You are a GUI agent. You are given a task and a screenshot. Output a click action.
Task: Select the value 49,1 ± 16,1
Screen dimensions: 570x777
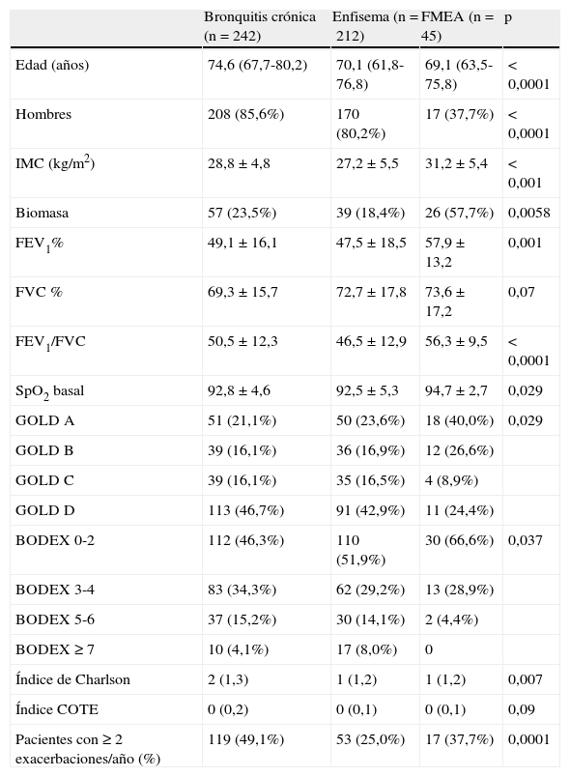[242, 243]
